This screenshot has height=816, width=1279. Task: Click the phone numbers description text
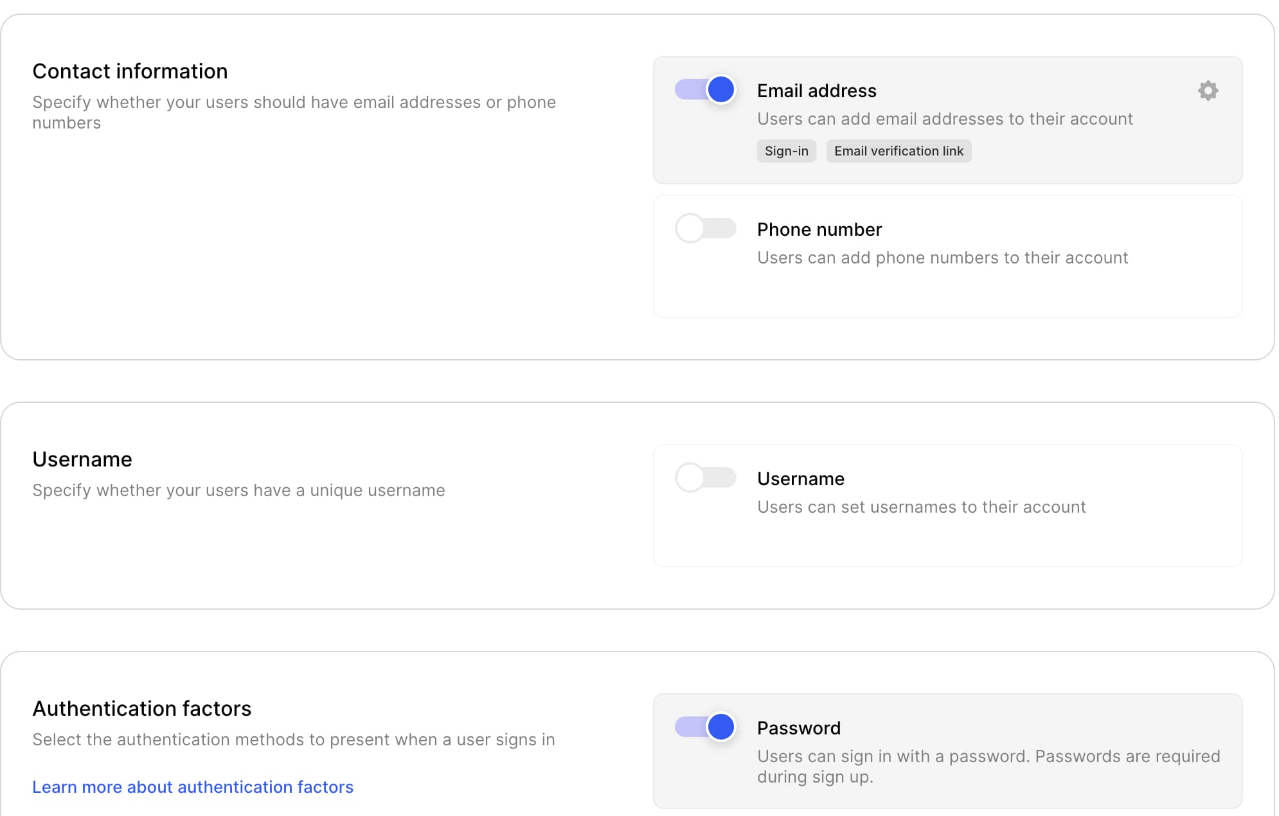(942, 258)
